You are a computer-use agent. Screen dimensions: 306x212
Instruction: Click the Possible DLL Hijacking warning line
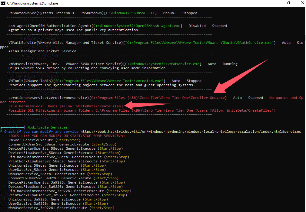click(x=142, y=110)
